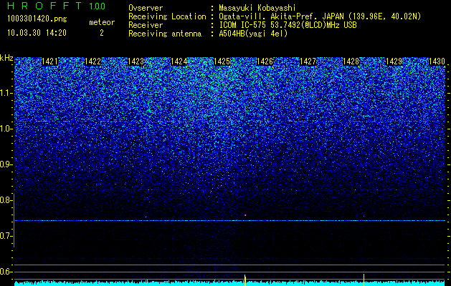Click the meteor count label
Screen dimensions: 451x286
pyautogui.click(x=102, y=22)
